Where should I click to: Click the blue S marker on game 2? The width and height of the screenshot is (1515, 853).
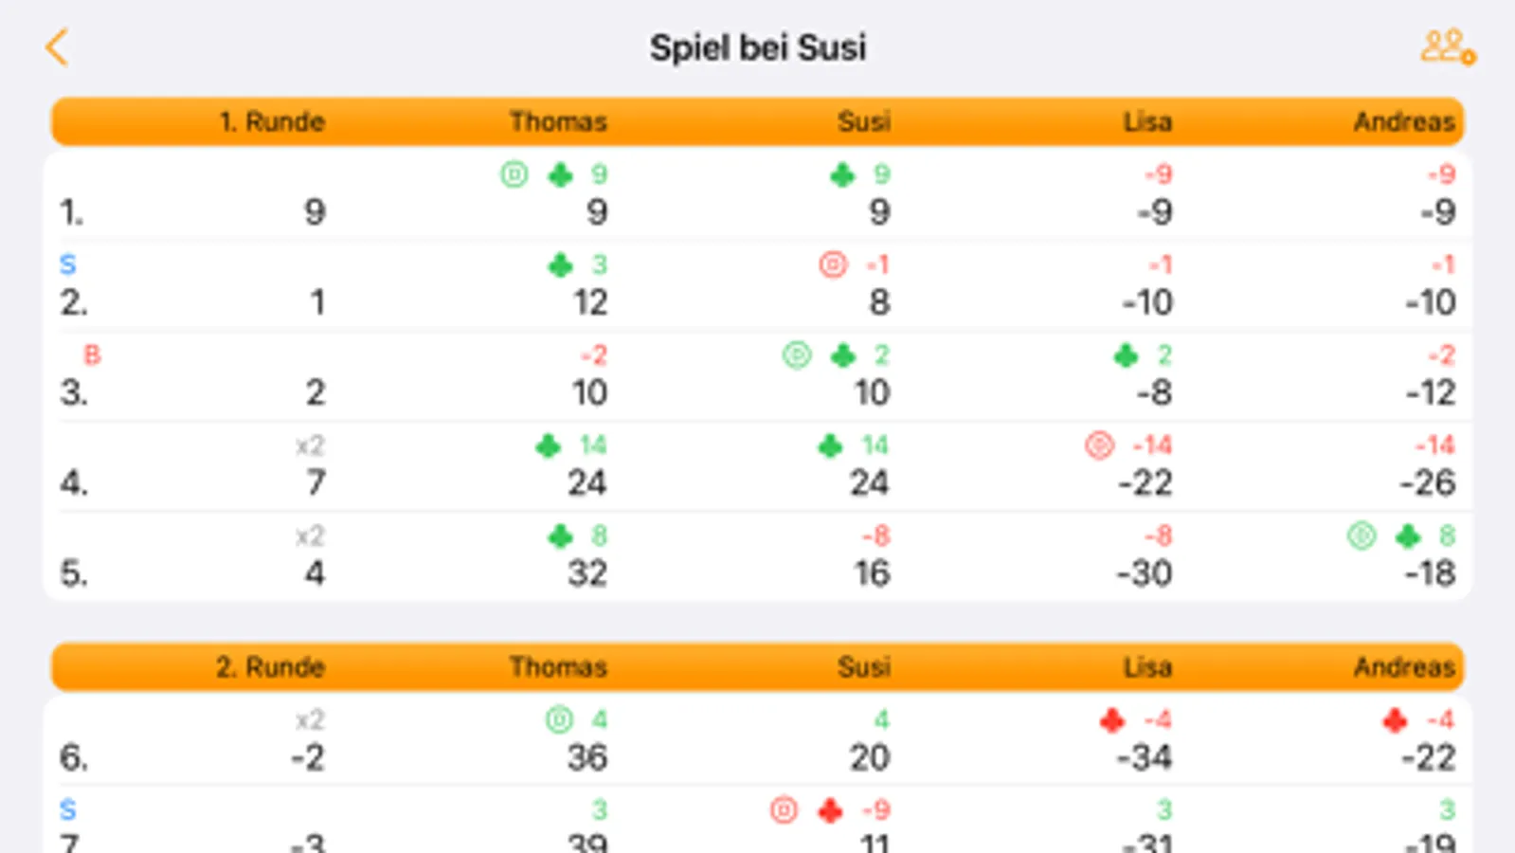(x=67, y=264)
